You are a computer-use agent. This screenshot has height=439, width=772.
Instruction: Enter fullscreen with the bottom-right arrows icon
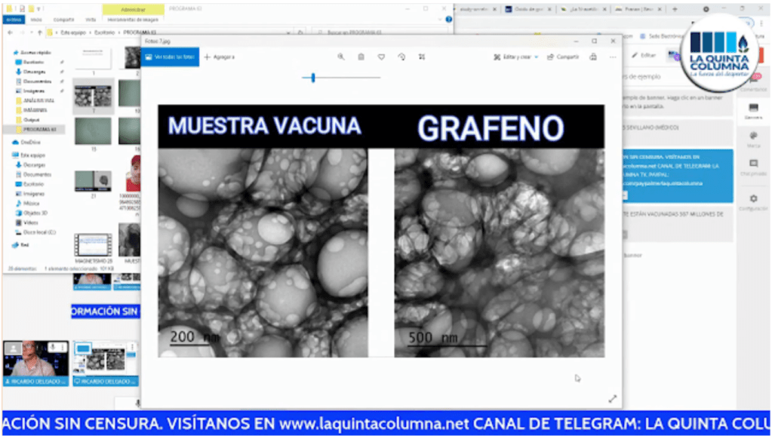[x=612, y=398]
